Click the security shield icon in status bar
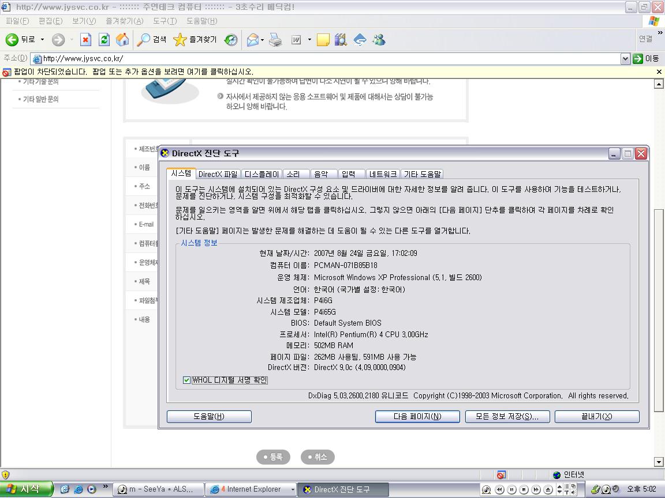This screenshot has height=498, width=665. (6, 475)
